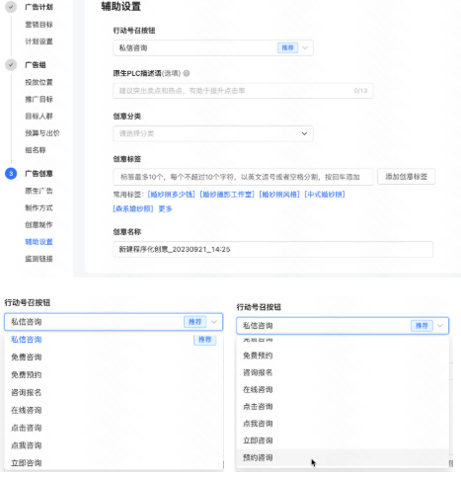The image size is (461, 477).
Task: Jump to 推广目标 section
Action: (x=39, y=99)
